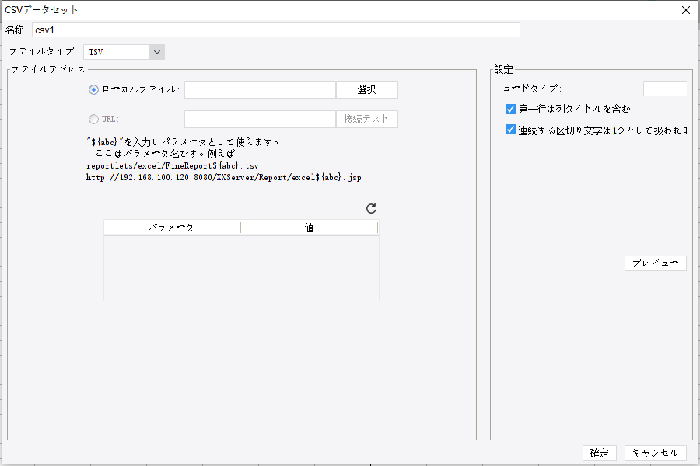Select the パラメータ column header
Screen dimensions: 700x466
[171, 227]
